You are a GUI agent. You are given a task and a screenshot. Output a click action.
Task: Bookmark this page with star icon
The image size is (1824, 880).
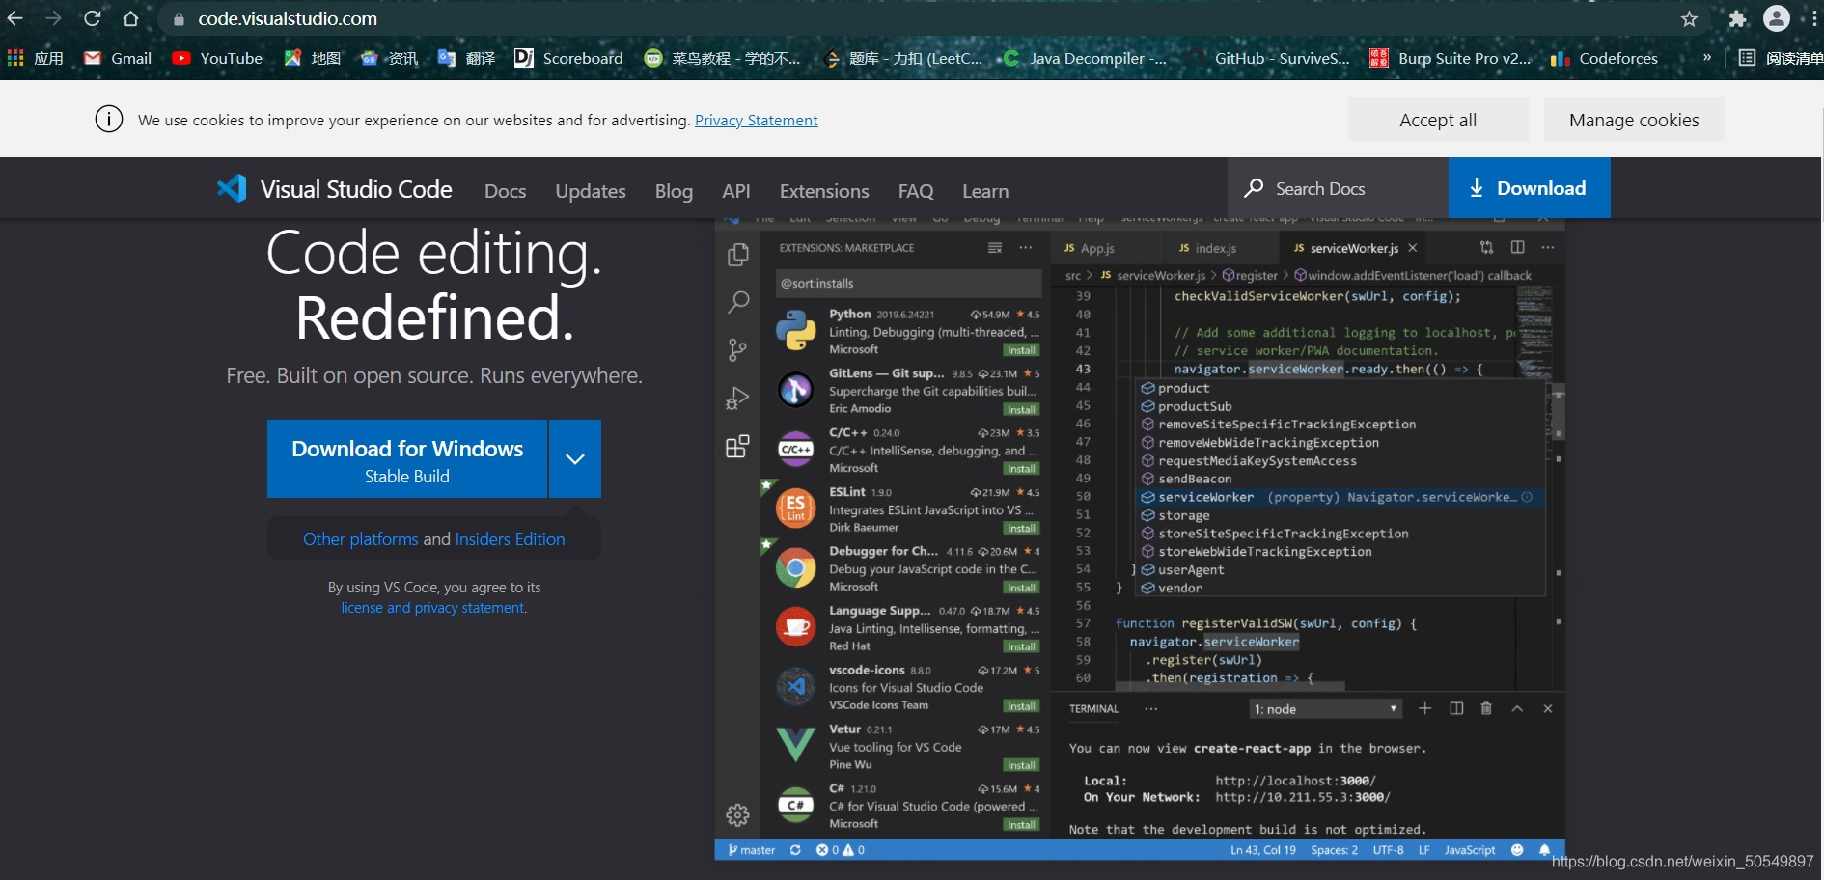pyautogui.click(x=1689, y=18)
